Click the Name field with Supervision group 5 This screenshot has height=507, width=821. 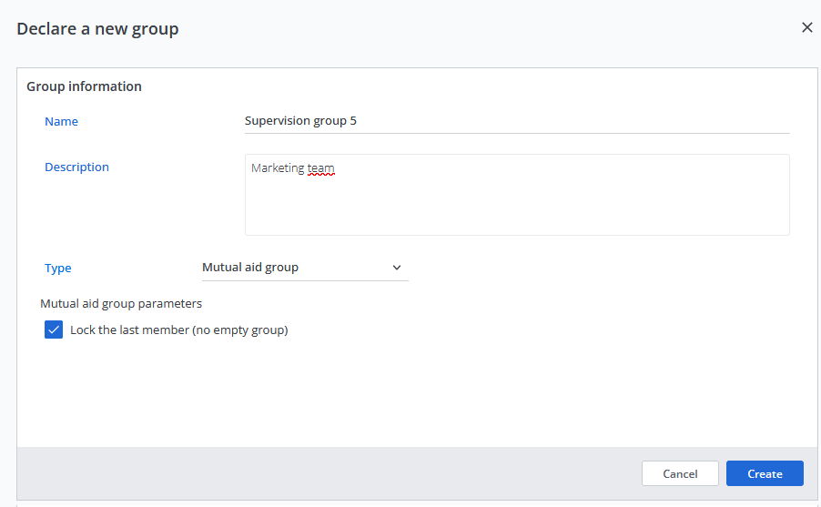coord(516,120)
